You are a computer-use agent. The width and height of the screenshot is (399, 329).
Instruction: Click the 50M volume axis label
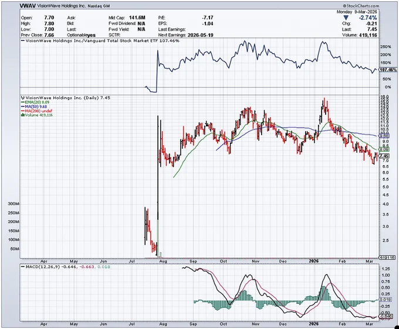pos(15,249)
